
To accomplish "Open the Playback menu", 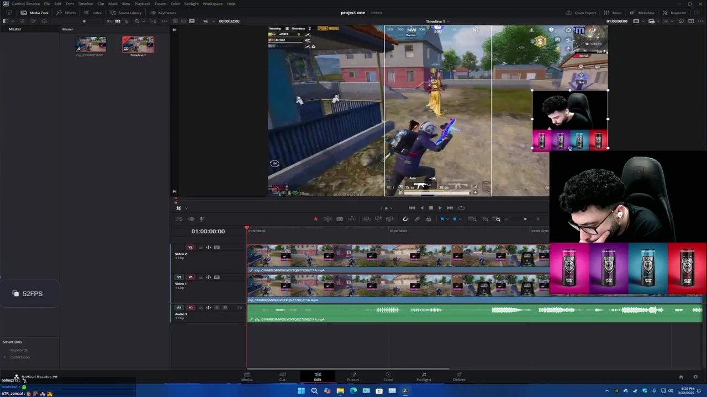I will pos(143,4).
